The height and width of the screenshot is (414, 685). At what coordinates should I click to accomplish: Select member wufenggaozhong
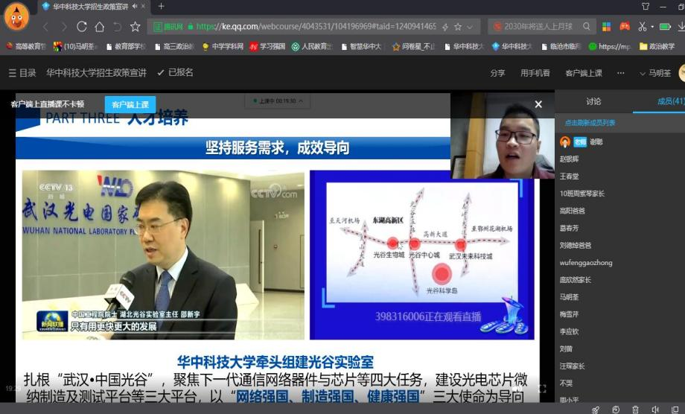coord(586,262)
